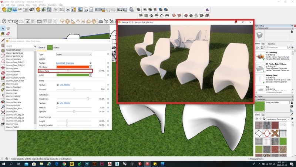Pick the SketchUp Select arrow tool
Image resolution: width=296 pixels, height=167 pixels.
click(x=3, y=29)
